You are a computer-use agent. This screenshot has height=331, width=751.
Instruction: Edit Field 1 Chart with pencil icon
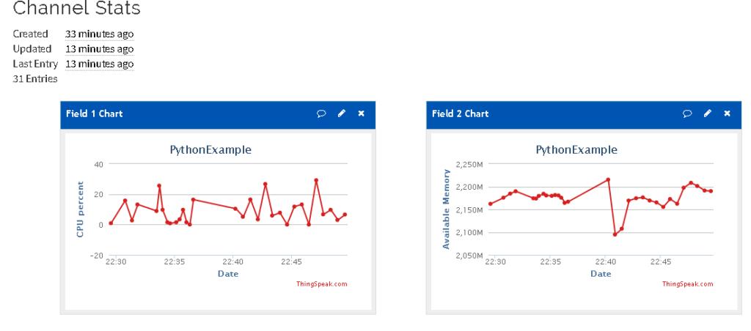342,114
